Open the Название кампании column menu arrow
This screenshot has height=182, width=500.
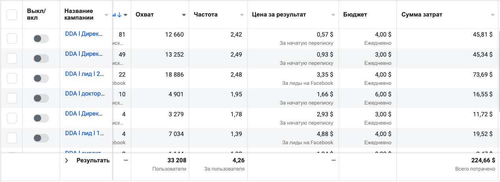(106, 15)
